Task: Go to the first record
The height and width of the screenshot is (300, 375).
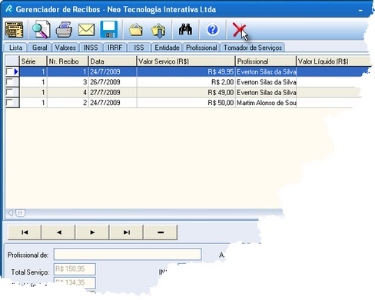Action: pos(25,232)
